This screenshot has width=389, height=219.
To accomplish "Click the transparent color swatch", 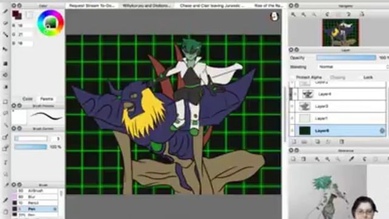I will pos(29,15).
